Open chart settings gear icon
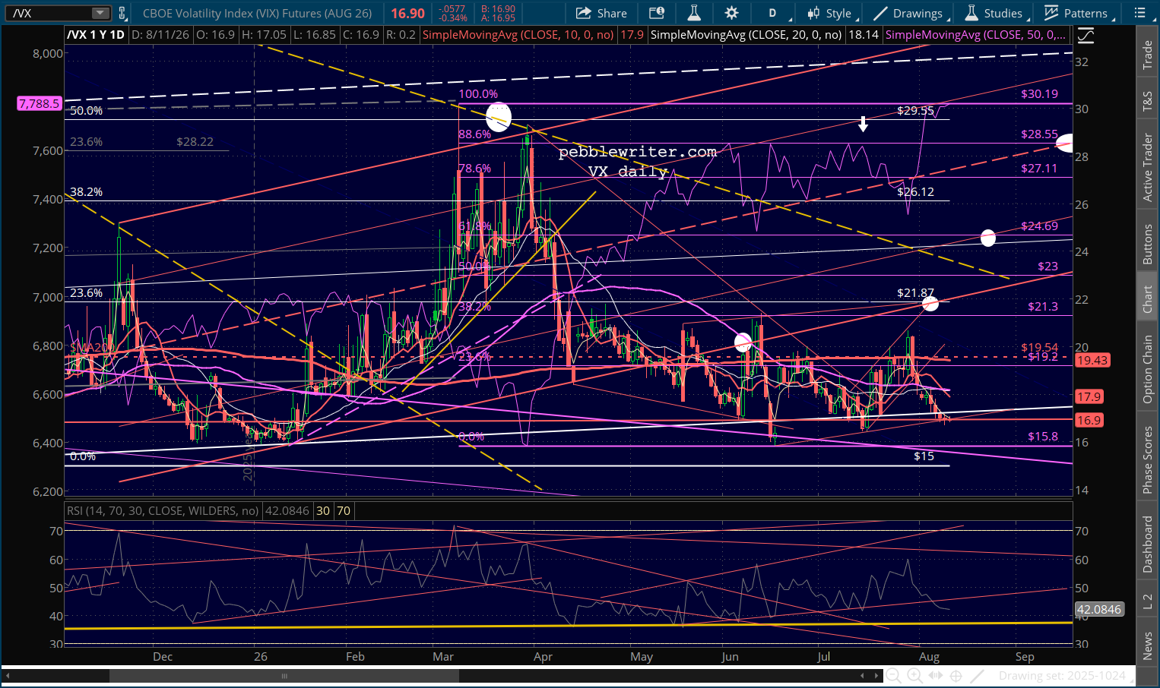This screenshot has height=688, width=1160. 731,13
